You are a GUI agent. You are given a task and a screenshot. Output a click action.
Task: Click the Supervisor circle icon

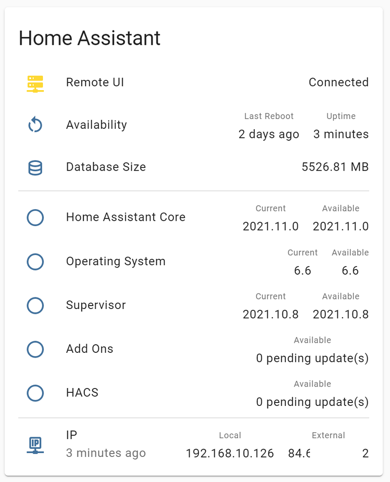[35, 306]
